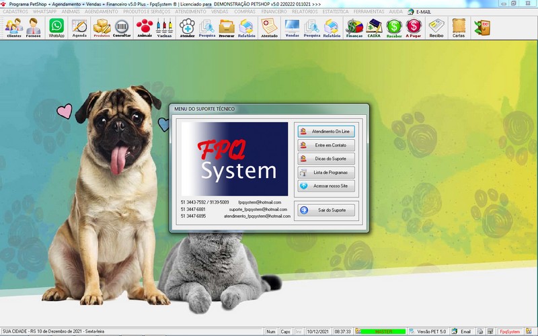The image size is (538, 336).
Task: Click the Email status bar entry
Action: pyautogui.click(x=465, y=331)
